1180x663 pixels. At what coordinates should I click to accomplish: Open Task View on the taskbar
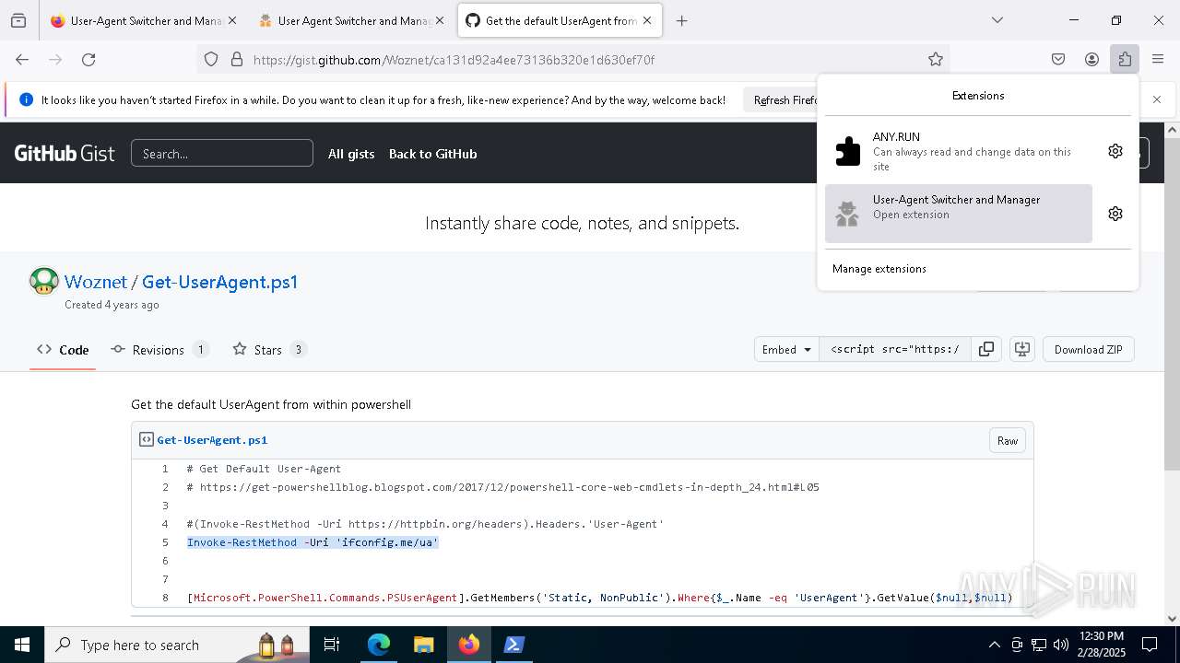click(x=332, y=645)
